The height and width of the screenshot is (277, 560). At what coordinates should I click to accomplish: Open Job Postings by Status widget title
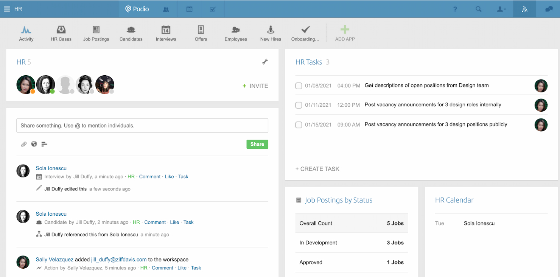point(339,201)
